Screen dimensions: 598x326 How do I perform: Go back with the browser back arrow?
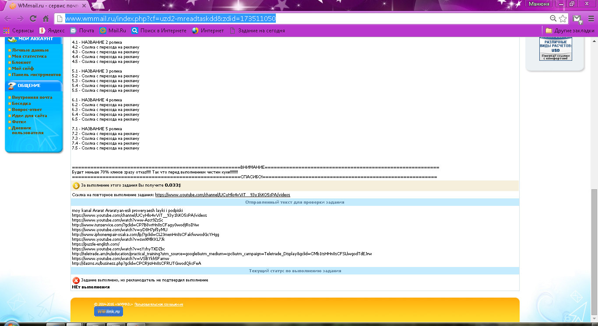tap(8, 19)
